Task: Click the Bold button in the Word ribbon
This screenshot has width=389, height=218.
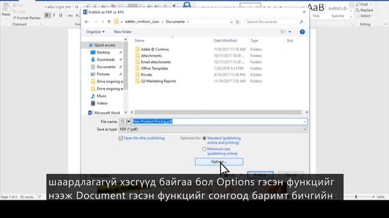Action: pos(47,15)
